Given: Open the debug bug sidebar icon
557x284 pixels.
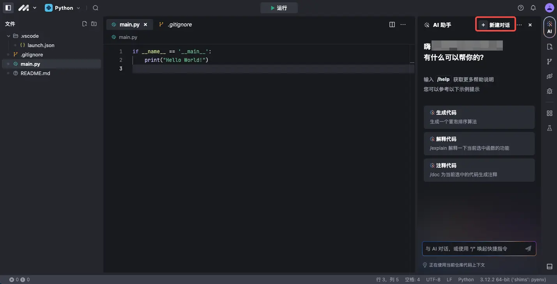Looking at the screenshot, I should (x=550, y=91).
